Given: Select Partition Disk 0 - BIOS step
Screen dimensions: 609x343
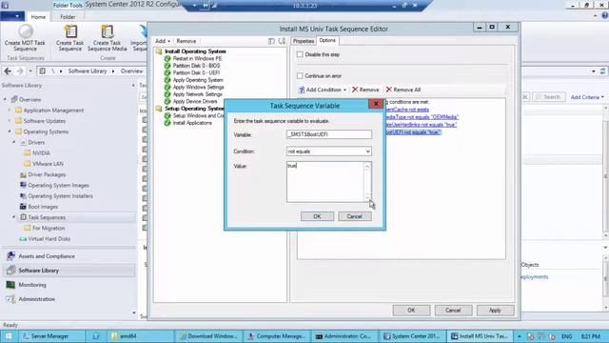Looking at the screenshot, I should click(x=196, y=66).
